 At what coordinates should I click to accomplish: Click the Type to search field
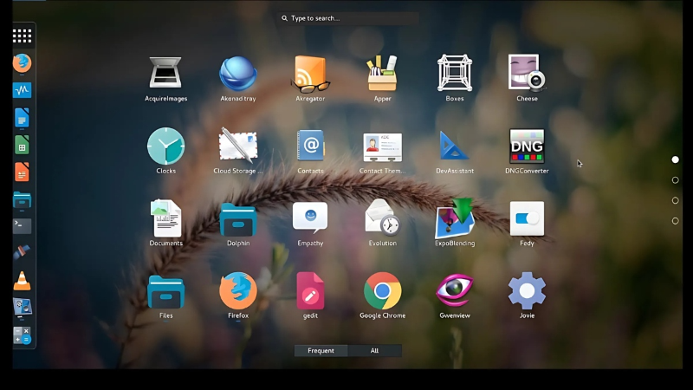tap(348, 18)
